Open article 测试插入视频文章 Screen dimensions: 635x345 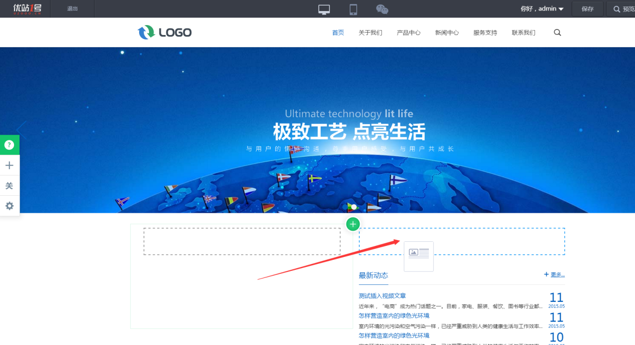(x=382, y=296)
